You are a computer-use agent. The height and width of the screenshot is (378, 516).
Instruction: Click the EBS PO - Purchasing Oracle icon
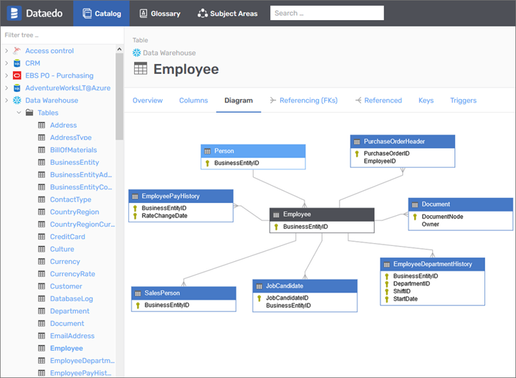(17, 75)
